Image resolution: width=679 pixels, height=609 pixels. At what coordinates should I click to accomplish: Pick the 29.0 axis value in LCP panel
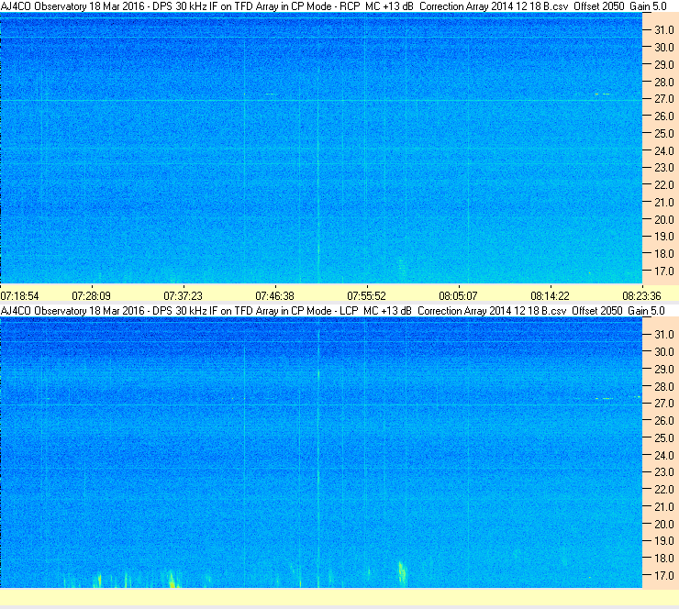(x=664, y=370)
